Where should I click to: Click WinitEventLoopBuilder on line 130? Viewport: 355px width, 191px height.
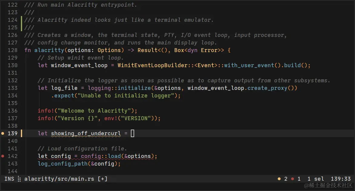[x=152, y=65]
